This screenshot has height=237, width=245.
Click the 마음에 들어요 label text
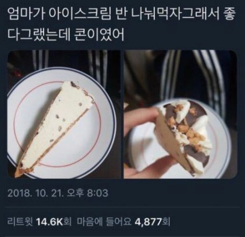pyautogui.click(x=104, y=222)
